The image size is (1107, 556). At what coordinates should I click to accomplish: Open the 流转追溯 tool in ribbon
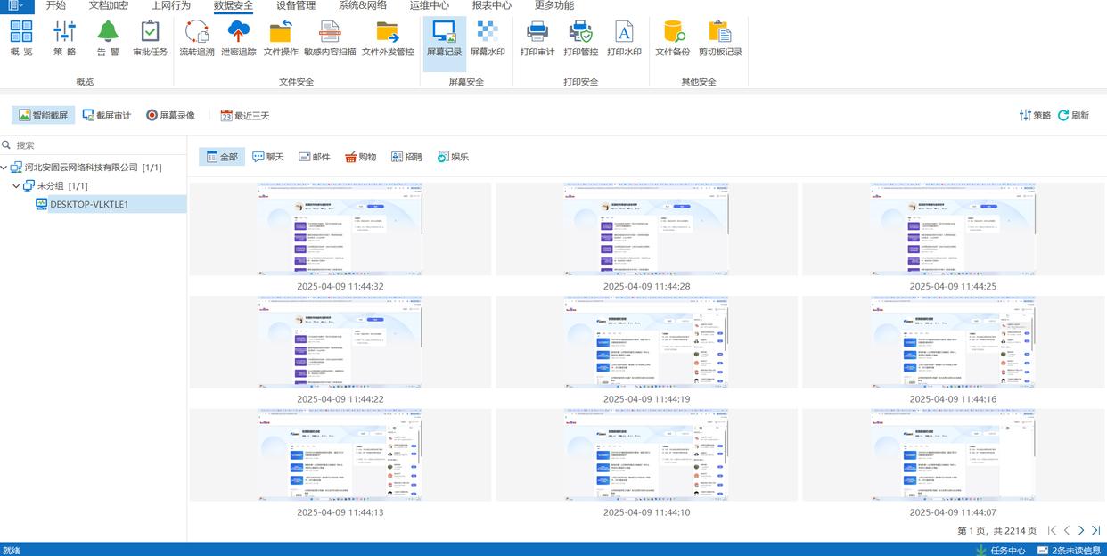pos(197,38)
